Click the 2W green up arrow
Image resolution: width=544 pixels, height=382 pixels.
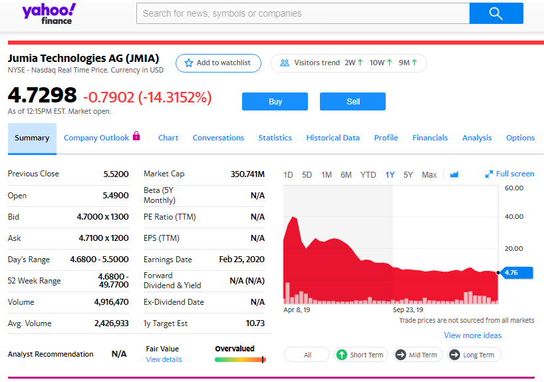(x=360, y=63)
